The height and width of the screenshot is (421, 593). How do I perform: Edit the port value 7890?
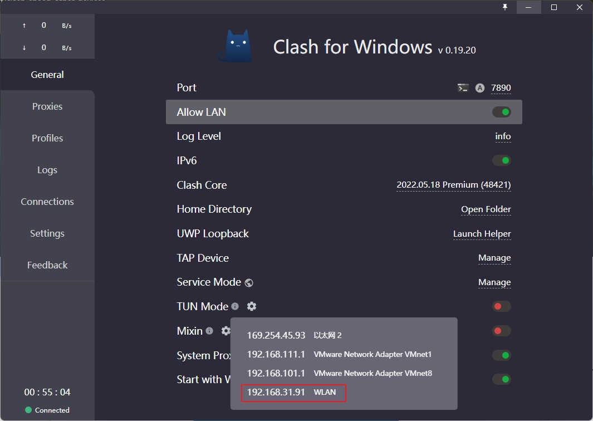501,88
